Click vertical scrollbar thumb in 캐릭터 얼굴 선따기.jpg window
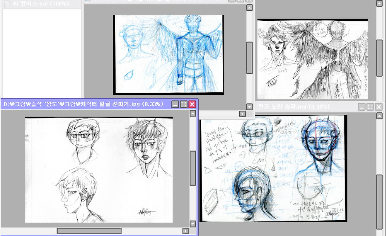Image resolution: width=386 pixels, height=236 pixels. pyautogui.click(x=193, y=168)
